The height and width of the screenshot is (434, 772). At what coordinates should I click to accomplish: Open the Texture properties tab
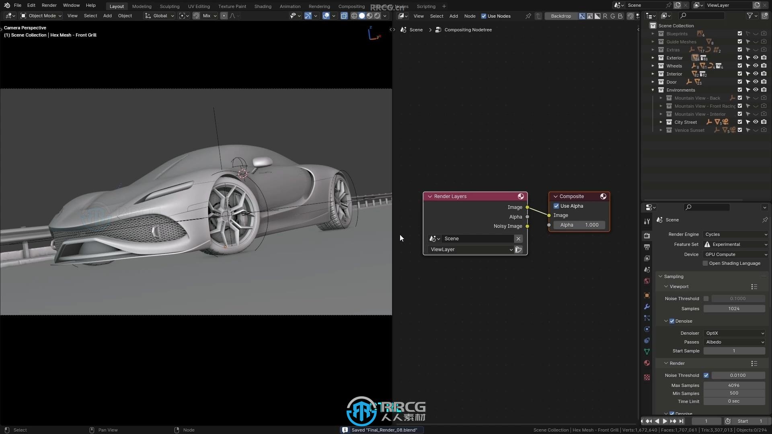coord(647,377)
